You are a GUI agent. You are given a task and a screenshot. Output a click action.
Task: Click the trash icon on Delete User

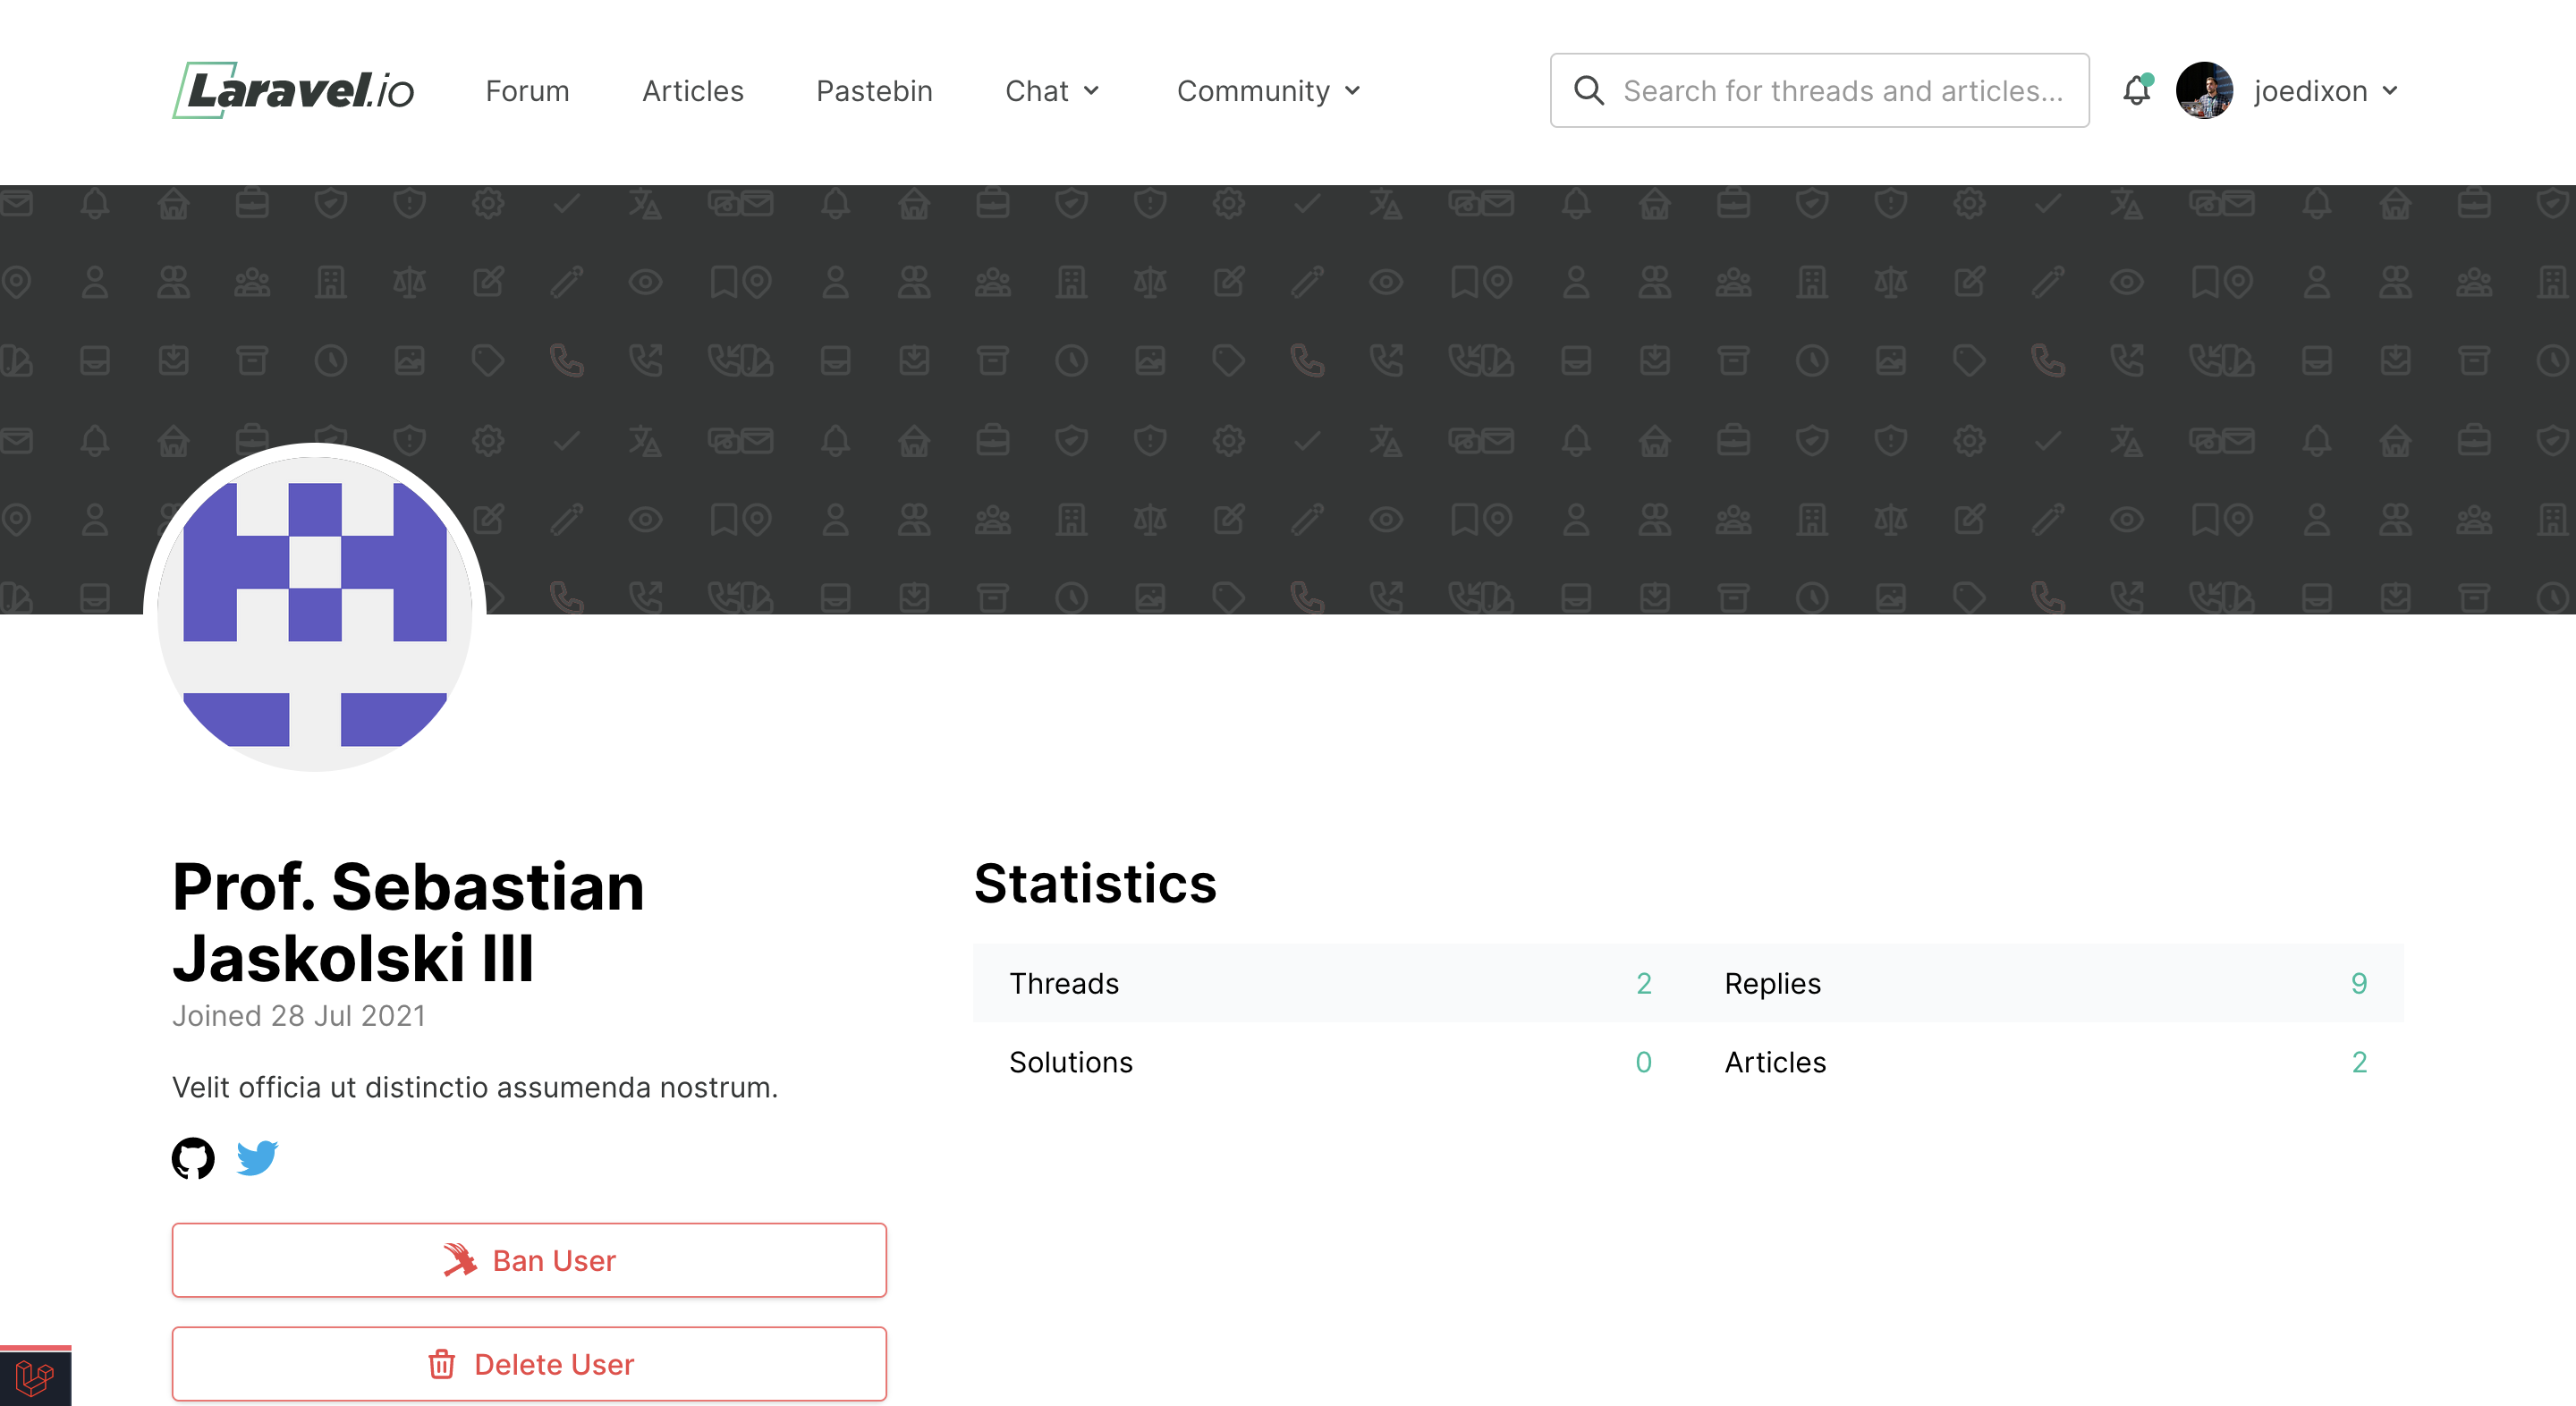(442, 1364)
